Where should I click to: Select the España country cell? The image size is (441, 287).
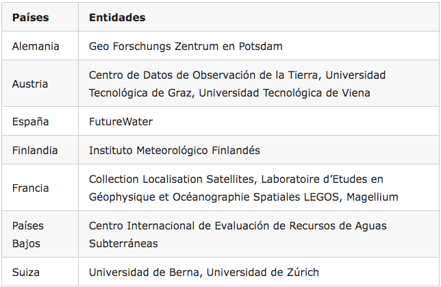pyautogui.click(x=31, y=121)
